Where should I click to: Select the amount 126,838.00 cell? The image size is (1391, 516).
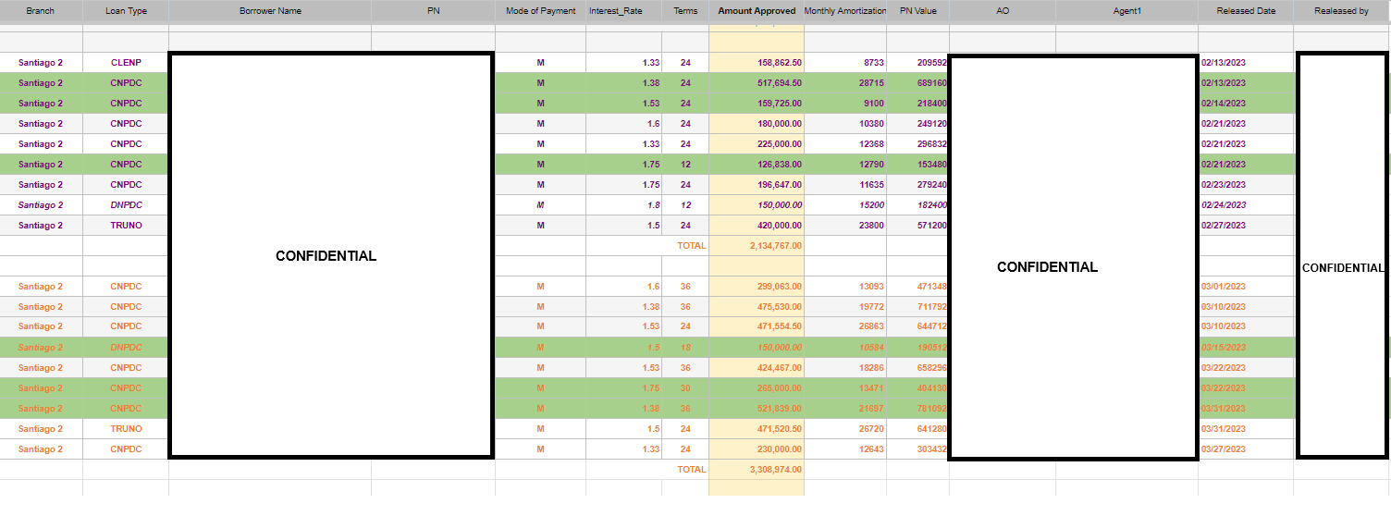coord(757,165)
